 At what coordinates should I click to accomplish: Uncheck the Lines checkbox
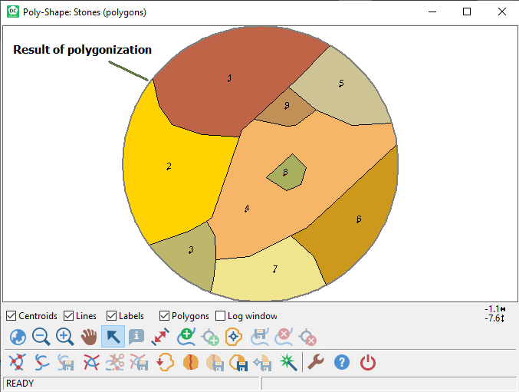coord(69,316)
